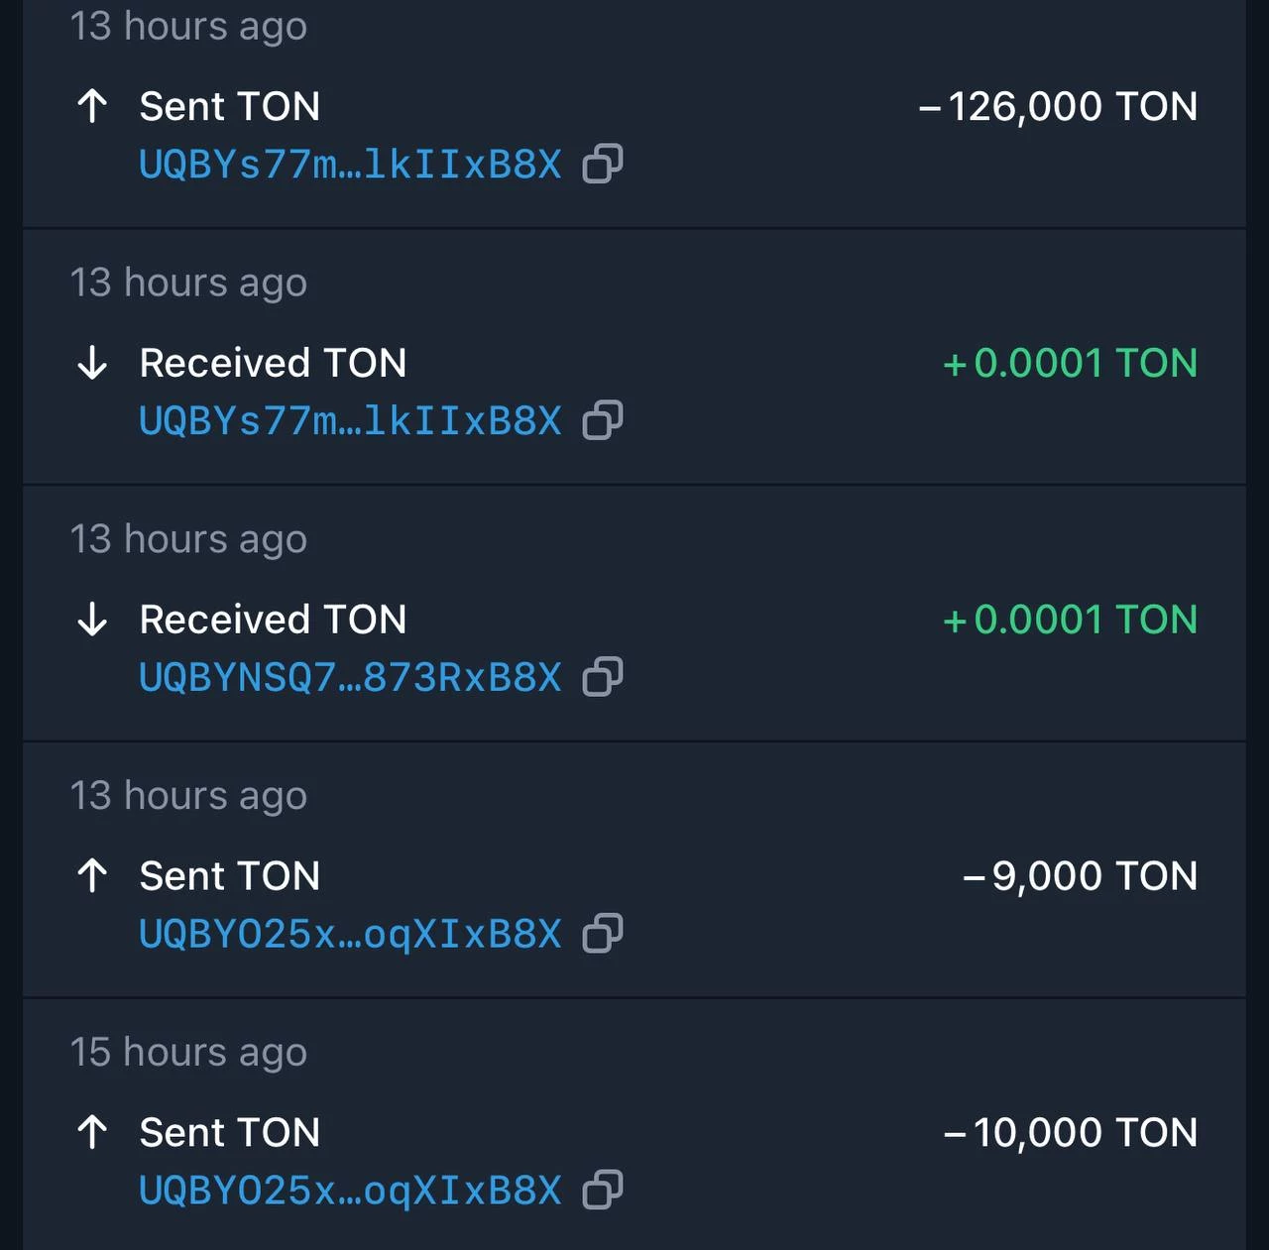Select the +0.0001 TON green amount on the second row

[x=1070, y=363]
